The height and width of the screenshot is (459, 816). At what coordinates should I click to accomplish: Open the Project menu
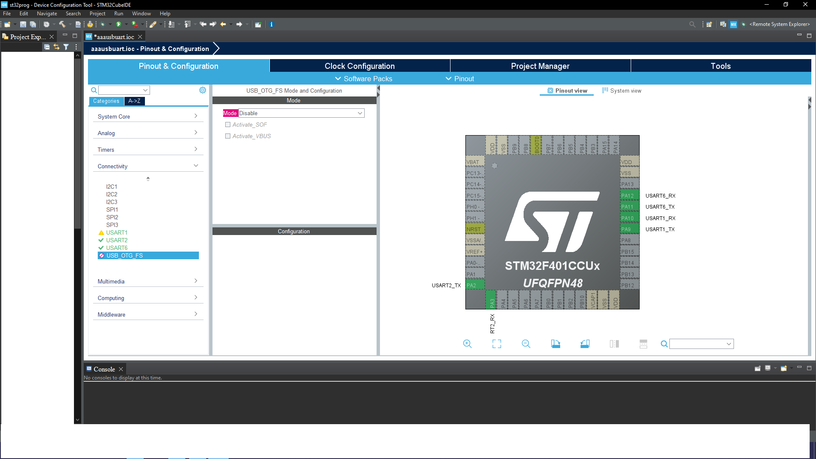97,14
